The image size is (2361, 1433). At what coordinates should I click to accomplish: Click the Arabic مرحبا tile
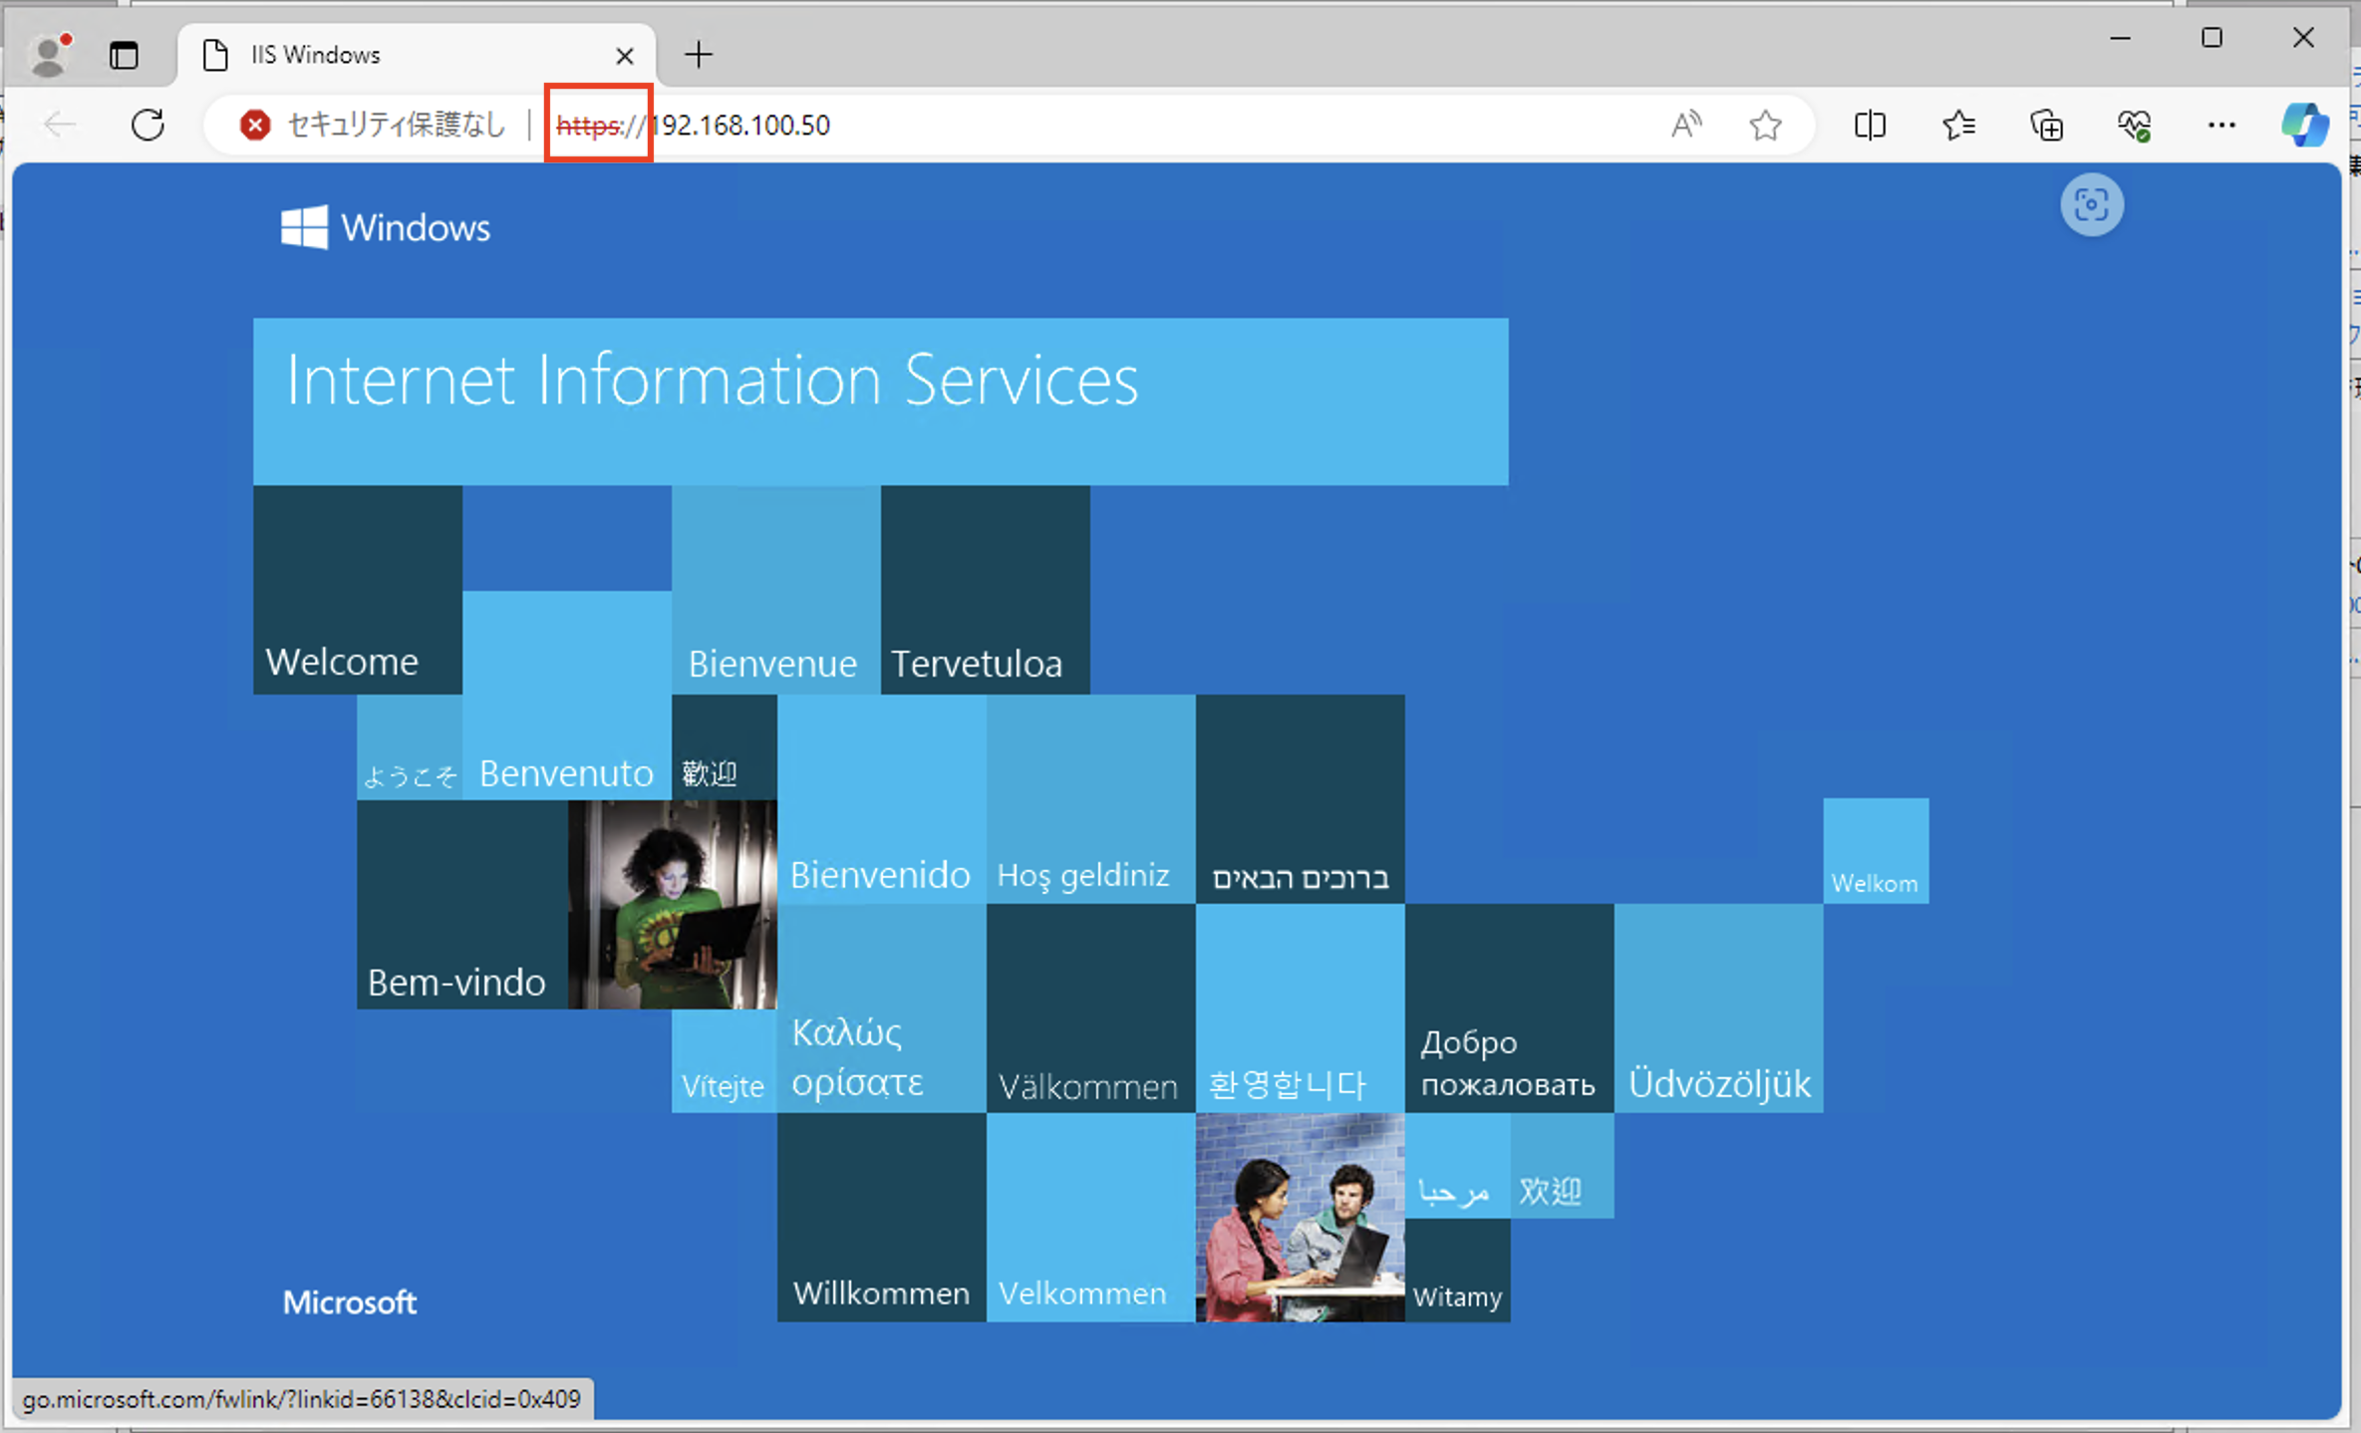[1458, 1166]
